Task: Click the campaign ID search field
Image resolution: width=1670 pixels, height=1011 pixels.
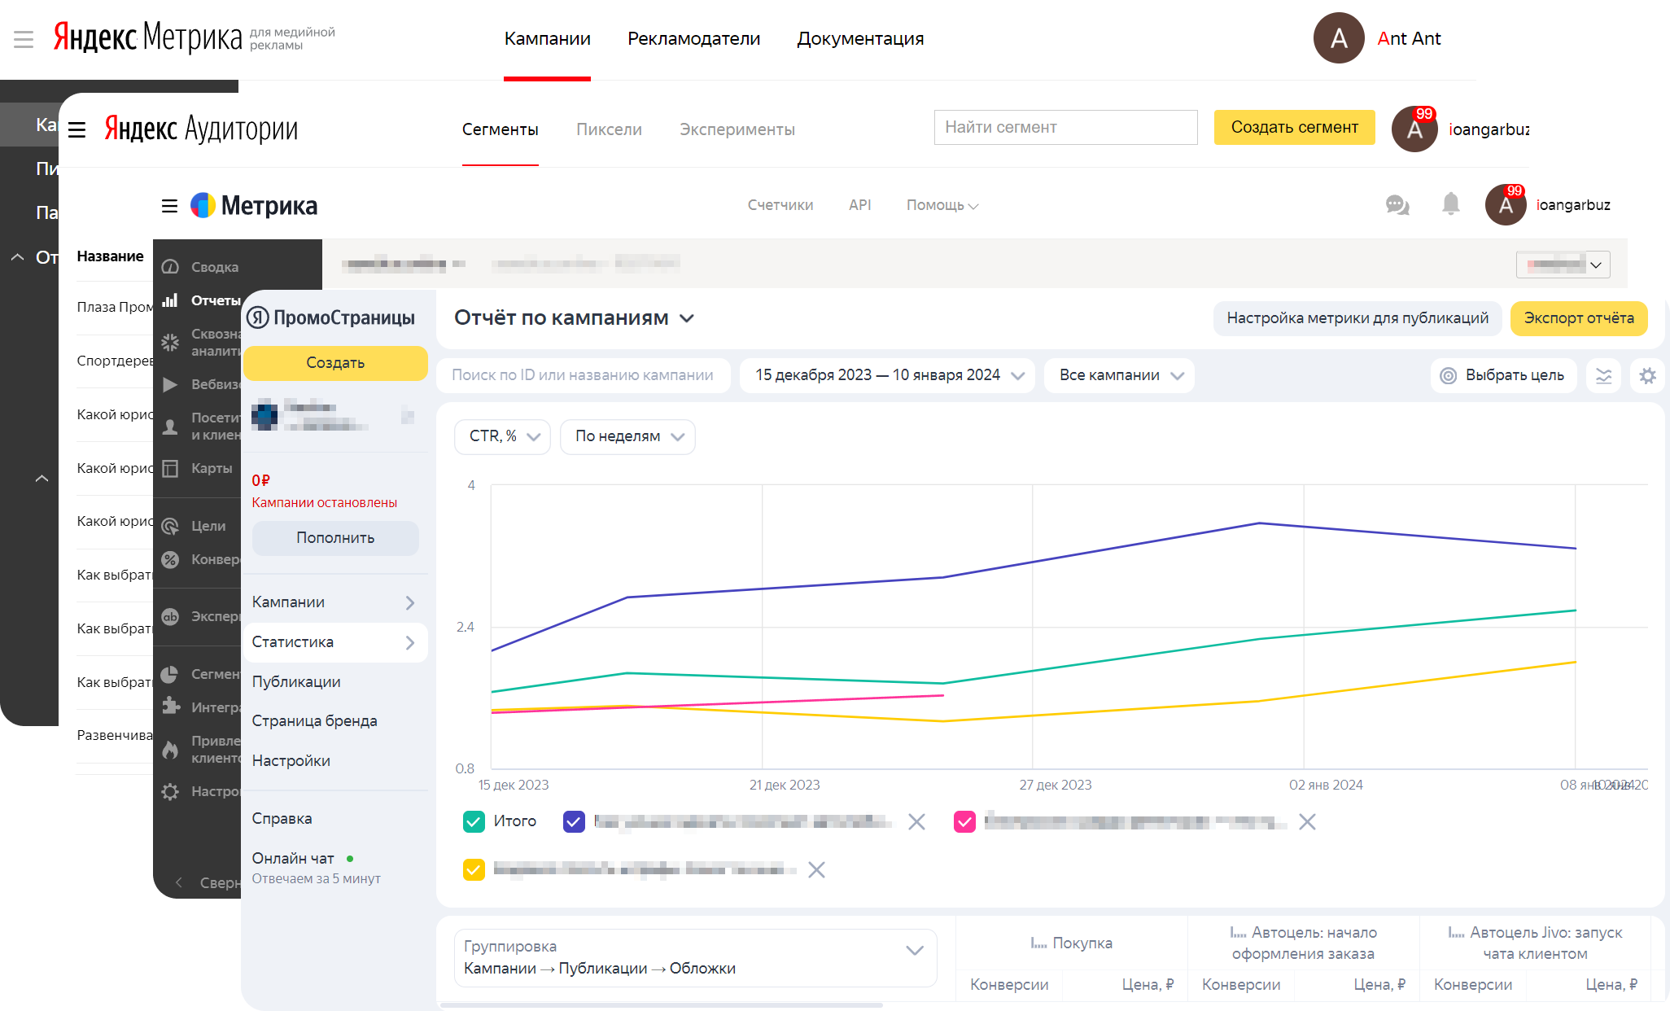Action: [x=583, y=375]
